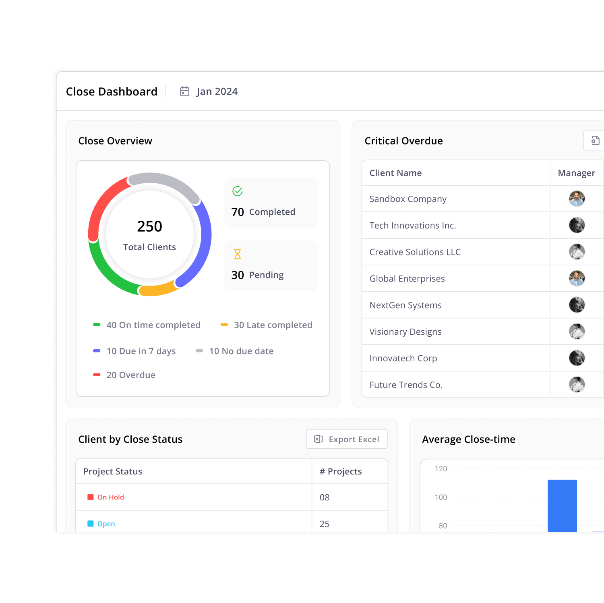Viewport: 604px width, 603px height.
Task: Click the red On Hold square marker
Action: [x=91, y=497]
